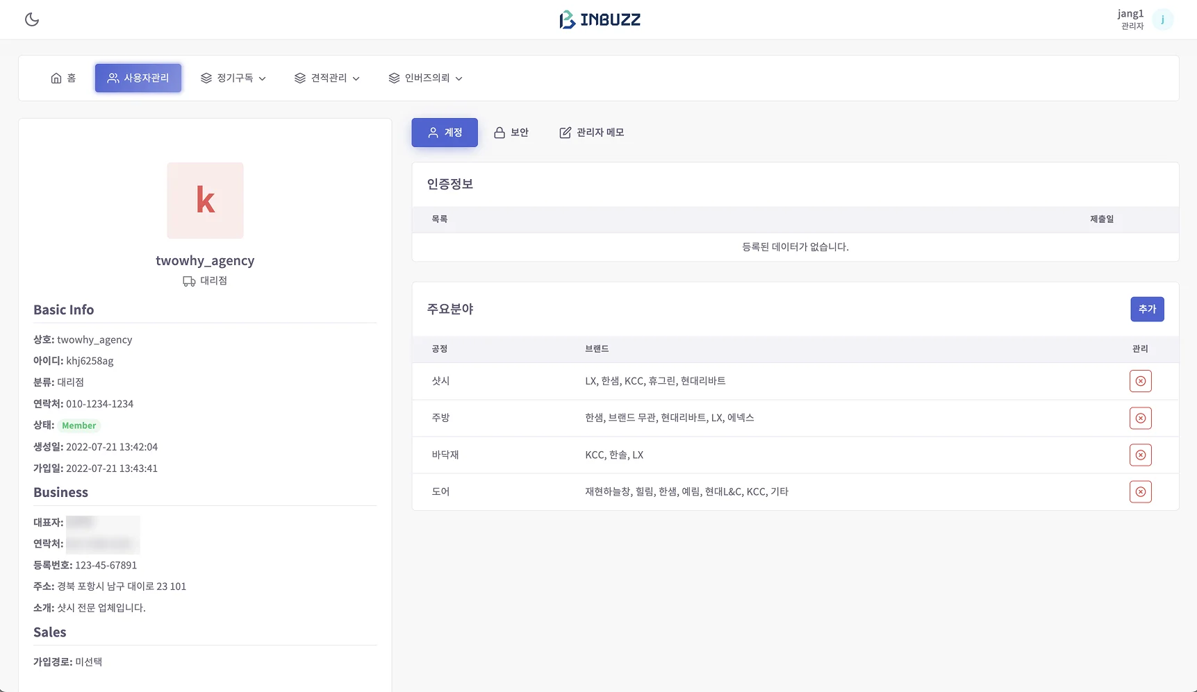This screenshot has width=1197, height=692.
Task: Select the 계정 tab
Action: coord(445,133)
